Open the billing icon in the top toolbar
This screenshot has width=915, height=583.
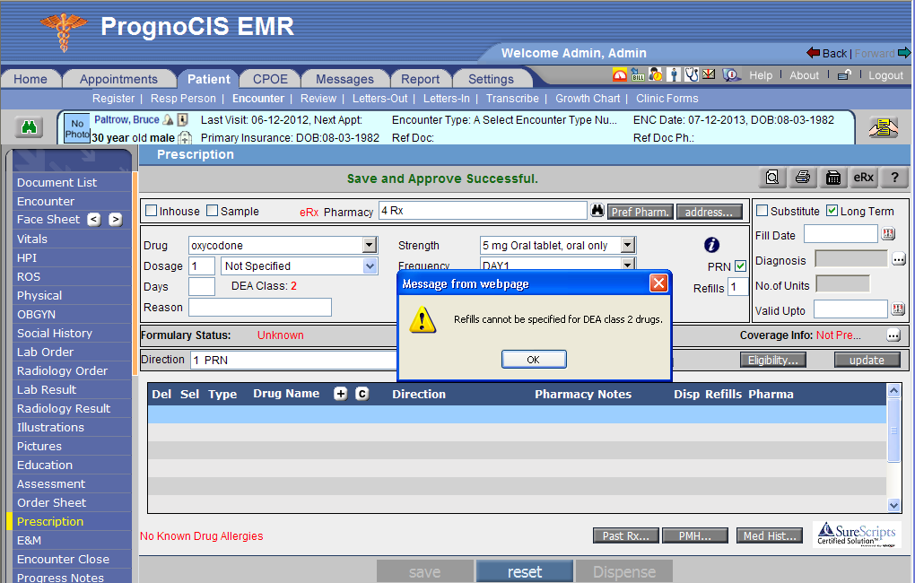(638, 74)
